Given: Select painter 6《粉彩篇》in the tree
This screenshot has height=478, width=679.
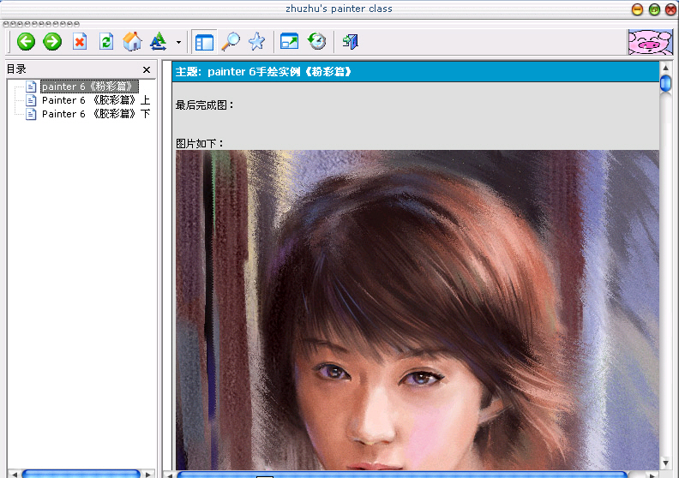Looking at the screenshot, I should click(89, 87).
